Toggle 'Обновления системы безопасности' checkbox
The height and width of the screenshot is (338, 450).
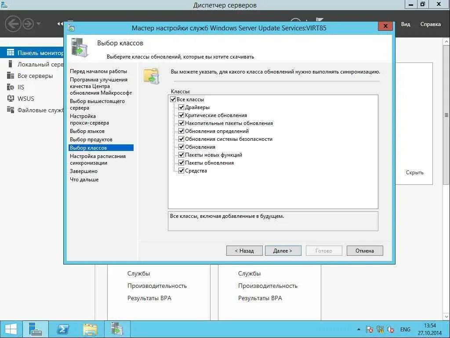pyautogui.click(x=181, y=139)
